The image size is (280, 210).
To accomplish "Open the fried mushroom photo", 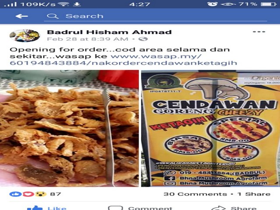I will 69,128.
